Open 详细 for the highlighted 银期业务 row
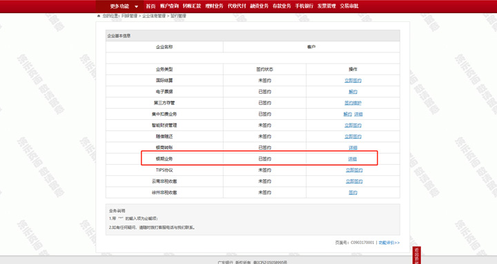The height and width of the screenshot is (264, 497). coord(353,159)
